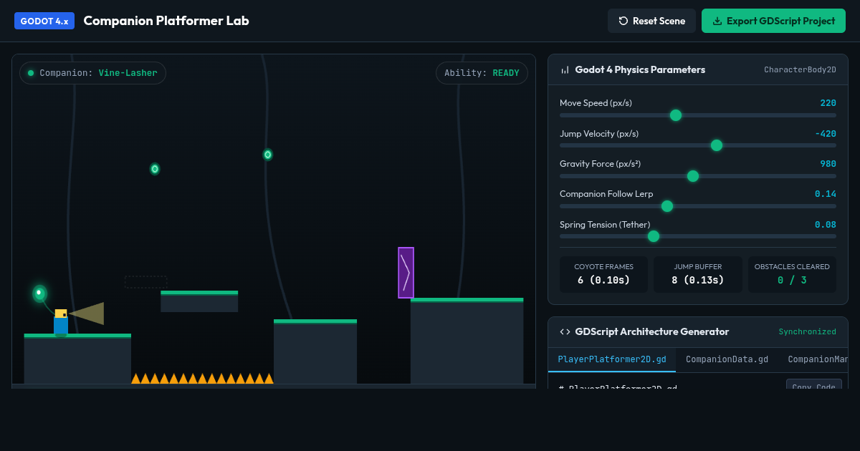Click the right floating green orb collectible
860x451 pixels.
pos(267,155)
